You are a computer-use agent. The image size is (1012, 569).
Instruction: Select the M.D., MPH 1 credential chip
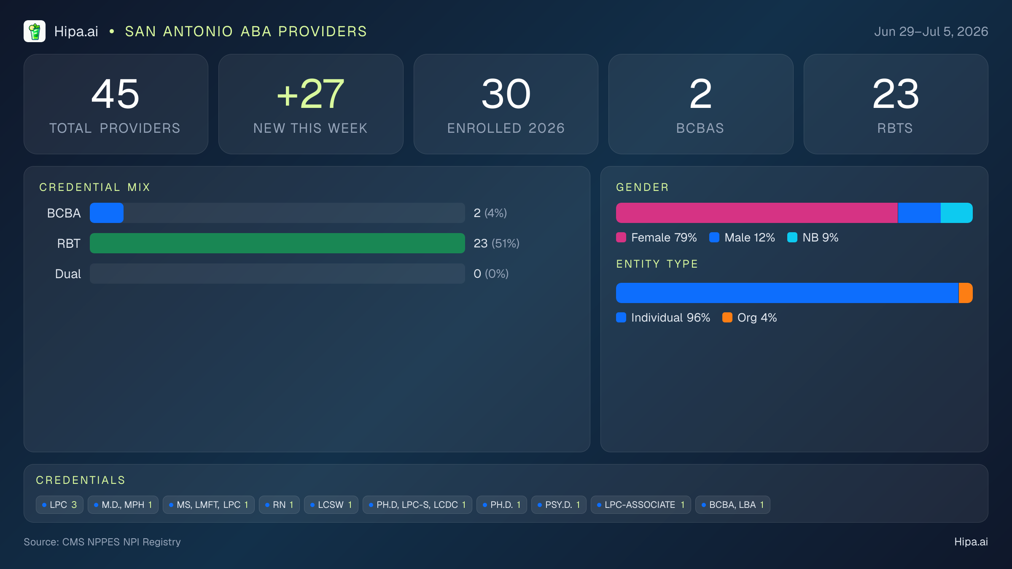[123, 505]
